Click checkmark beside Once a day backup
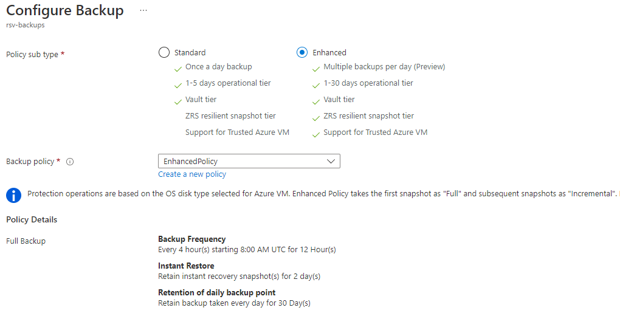The width and height of the screenshot is (620, 316). point(178,68)
